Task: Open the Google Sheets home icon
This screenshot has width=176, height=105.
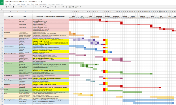Action: coord(2,3)
